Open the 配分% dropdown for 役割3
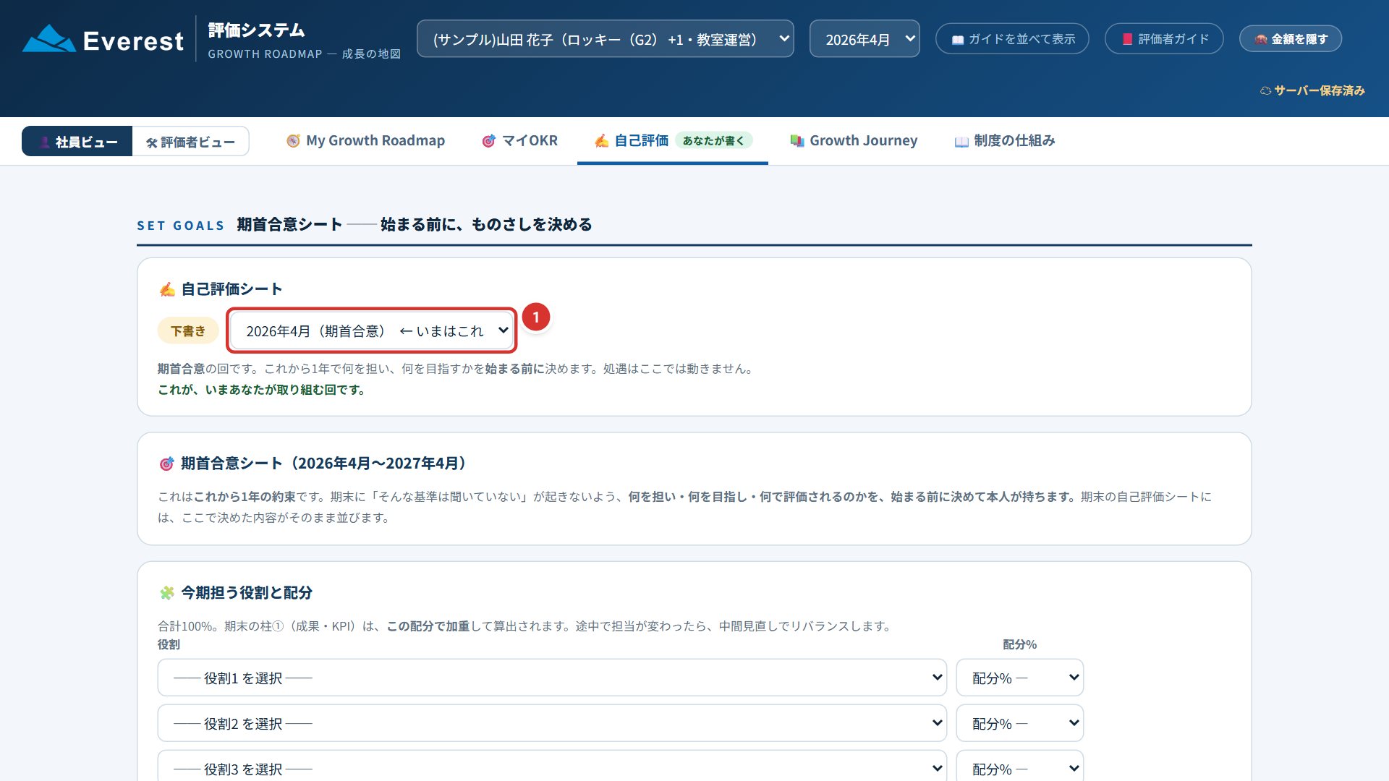 click(1020, 767)
